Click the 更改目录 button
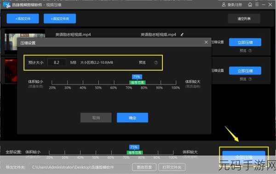 tap(144, 167)
